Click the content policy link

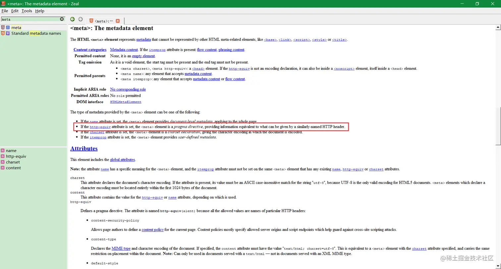(152, 230)
